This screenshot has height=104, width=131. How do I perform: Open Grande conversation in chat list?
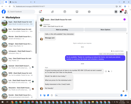pos(18,96)
